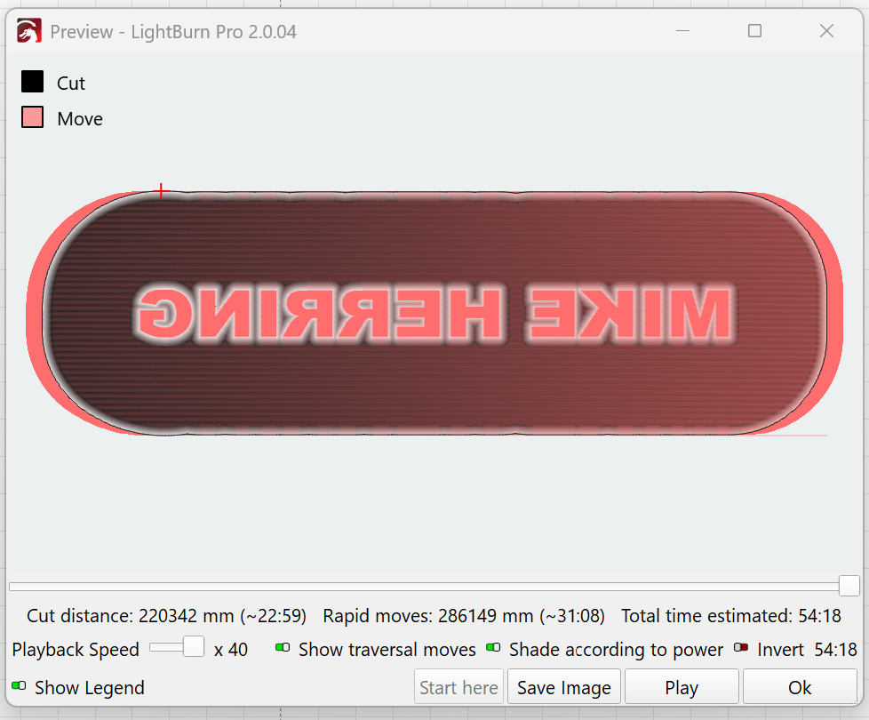
Task: Minimize the Preview window
Action: (682, 31)
